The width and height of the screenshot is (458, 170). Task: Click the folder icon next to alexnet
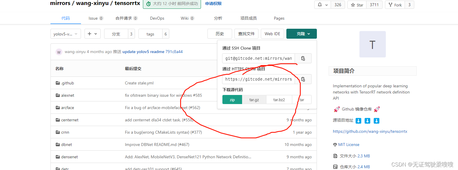click(x=58, y=95)
